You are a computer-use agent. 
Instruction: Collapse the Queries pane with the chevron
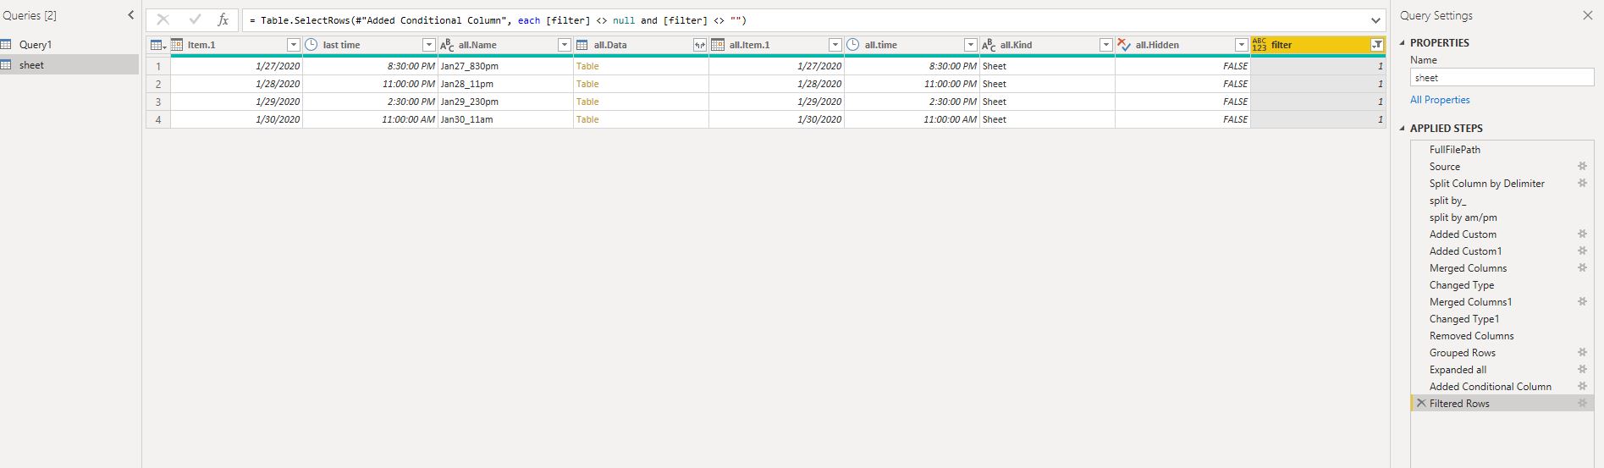pyautogui.click(x=130, y=15)
